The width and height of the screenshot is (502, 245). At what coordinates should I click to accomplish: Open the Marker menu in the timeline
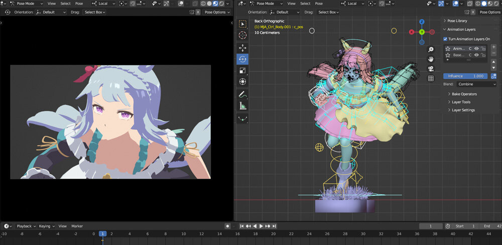click(77, 226)
